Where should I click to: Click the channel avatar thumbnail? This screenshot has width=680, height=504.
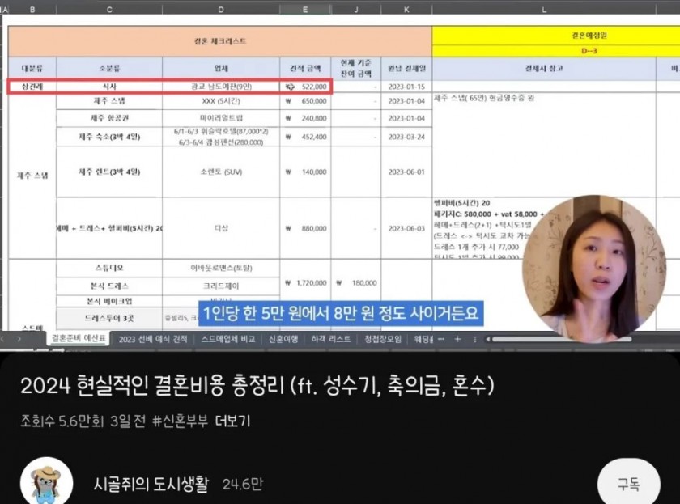pos(45,480)
